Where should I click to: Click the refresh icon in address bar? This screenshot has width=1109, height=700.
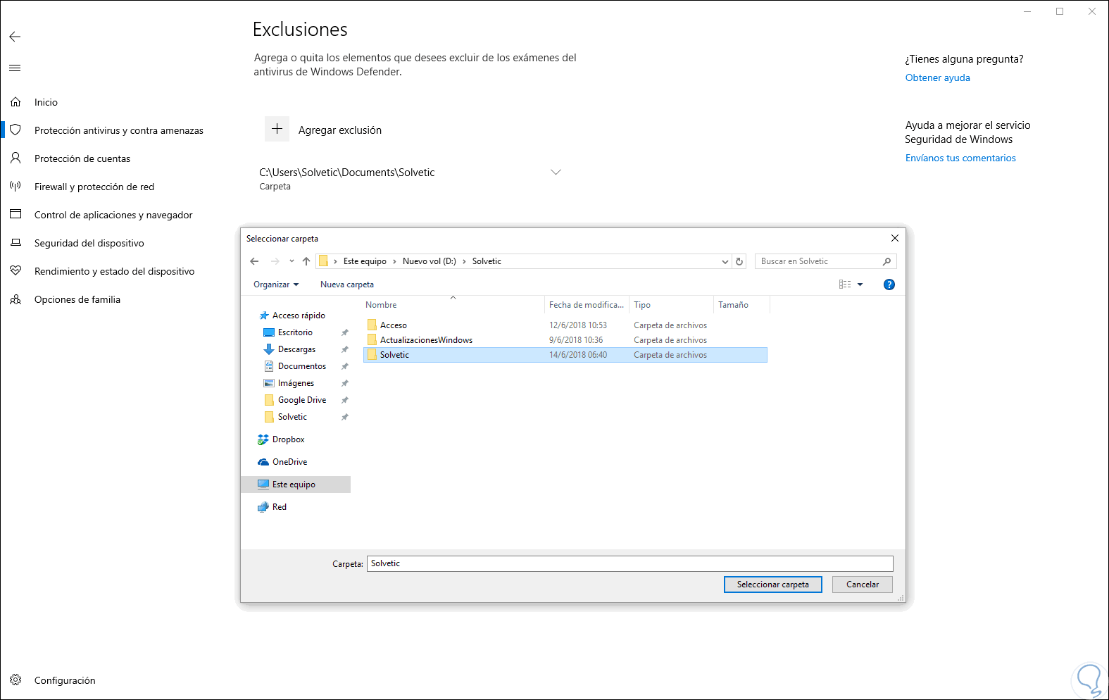(x=739, y=261)
